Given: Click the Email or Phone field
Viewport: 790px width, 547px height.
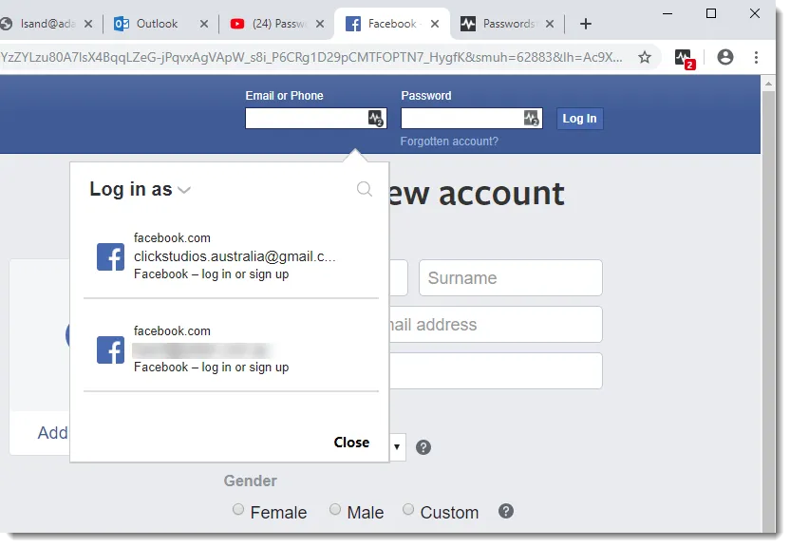Looking at the screenshot, I should tap(316, 119).
